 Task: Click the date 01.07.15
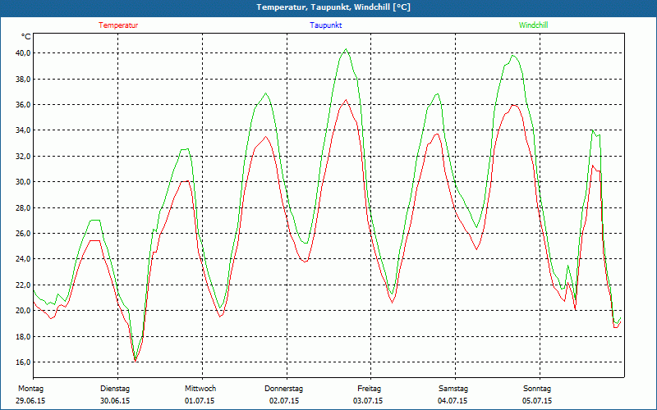coord(200,401)
